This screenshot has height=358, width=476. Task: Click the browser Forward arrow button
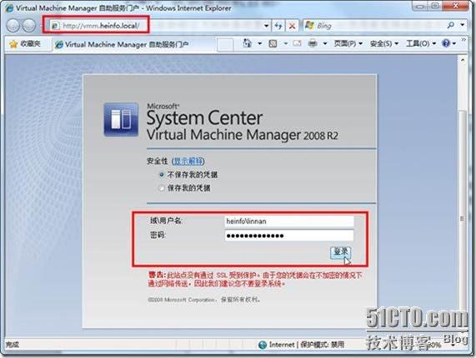click(x=29, y=26)
